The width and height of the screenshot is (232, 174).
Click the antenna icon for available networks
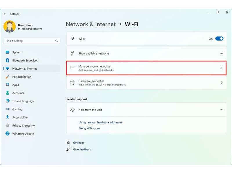coord(72,53)
